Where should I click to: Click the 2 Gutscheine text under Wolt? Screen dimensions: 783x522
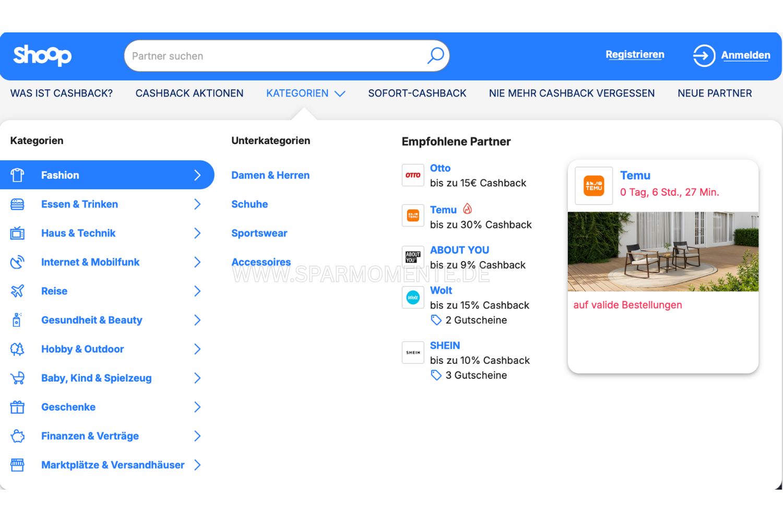click(x=476, y=320)
